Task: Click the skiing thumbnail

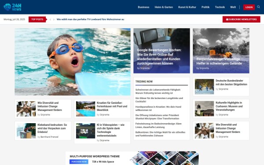Action: point(204,87)
